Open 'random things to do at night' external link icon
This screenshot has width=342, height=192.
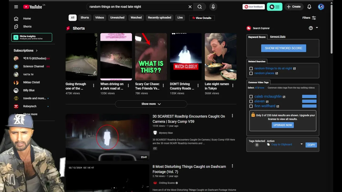coord(294,69)
